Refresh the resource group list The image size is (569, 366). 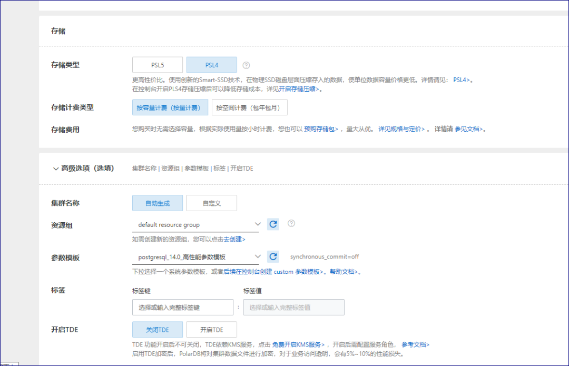pos(273,224)
